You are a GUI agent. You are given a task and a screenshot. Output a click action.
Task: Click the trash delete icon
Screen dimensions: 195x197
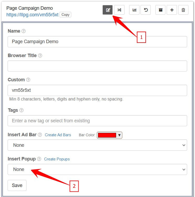[183, 10]
